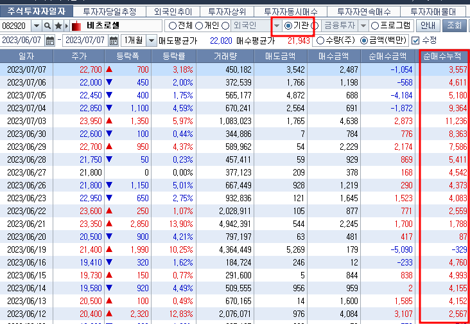Select the radio button before 금융투자
Viewport: 470px width, 324px height.
coord(315,26)
